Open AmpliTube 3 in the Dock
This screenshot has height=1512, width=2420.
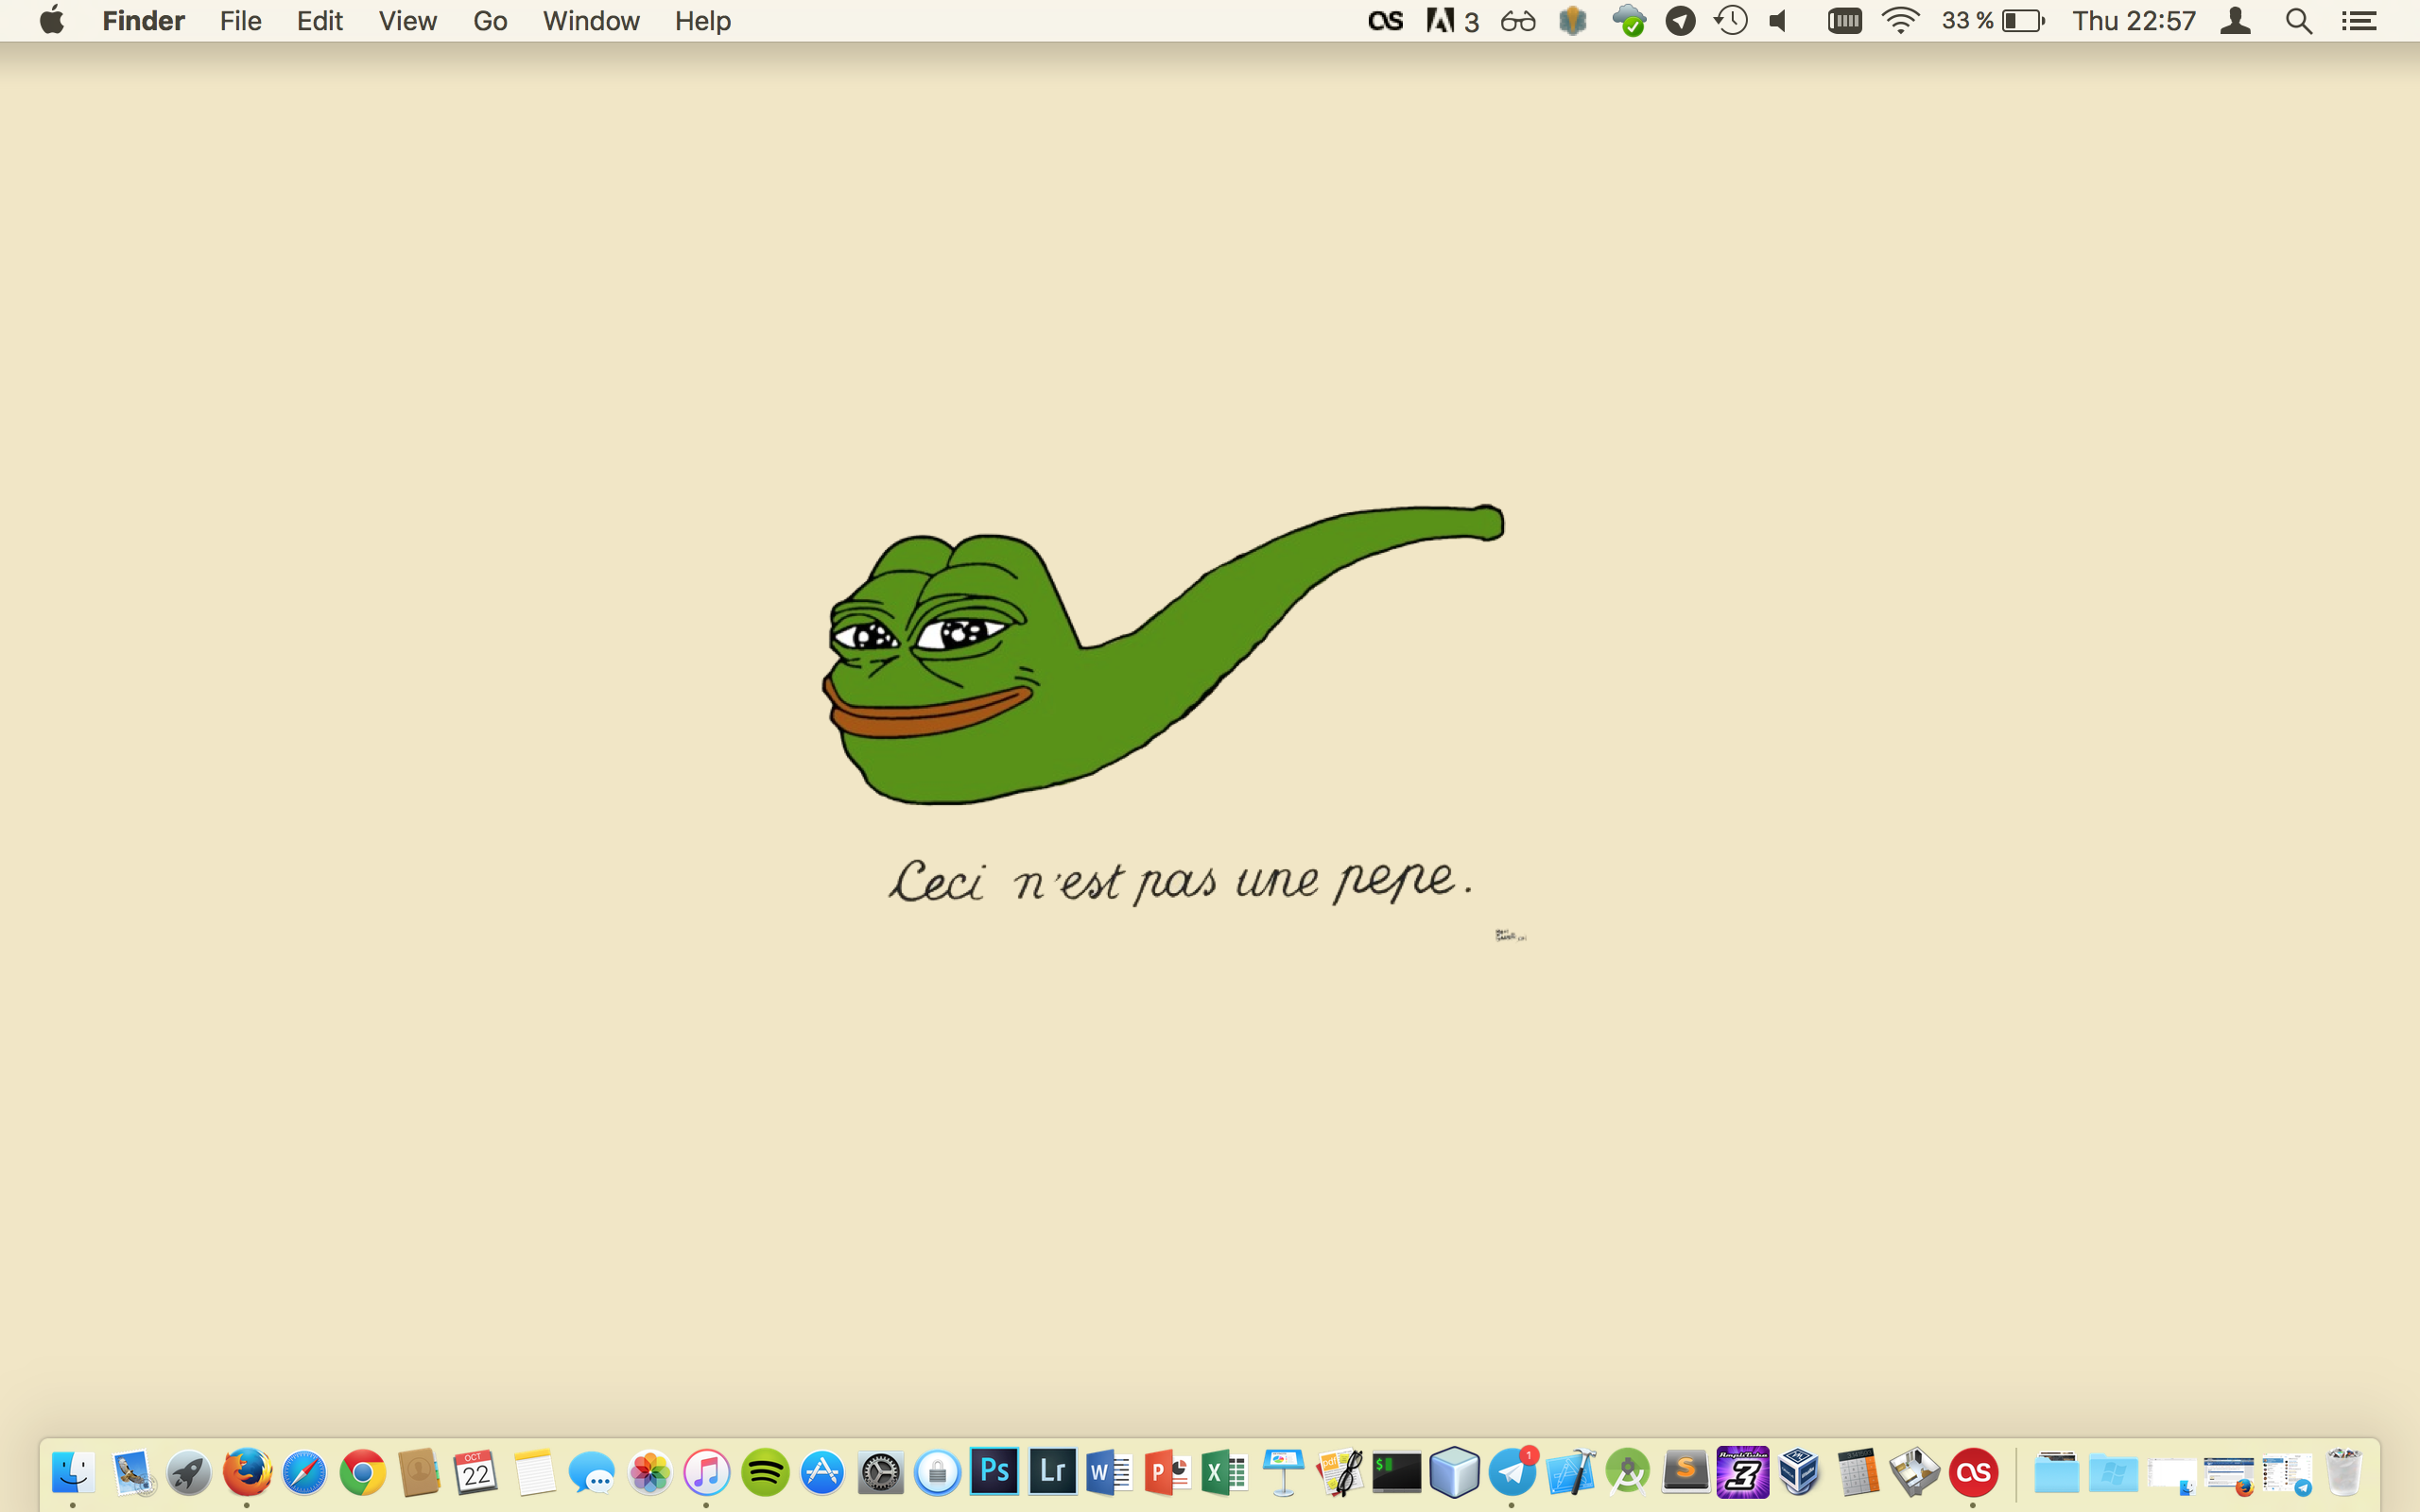click(x=1742, y=1472)
